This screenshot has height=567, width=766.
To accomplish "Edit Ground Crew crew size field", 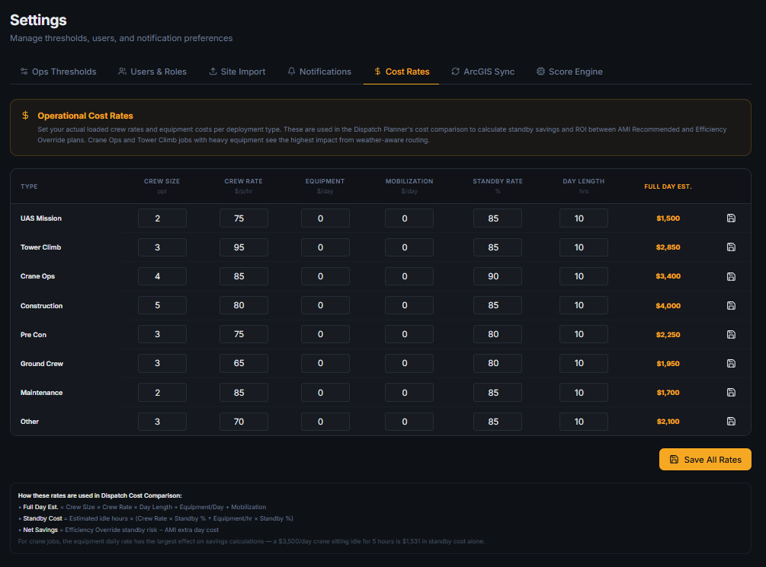I will tap(162, 363).
